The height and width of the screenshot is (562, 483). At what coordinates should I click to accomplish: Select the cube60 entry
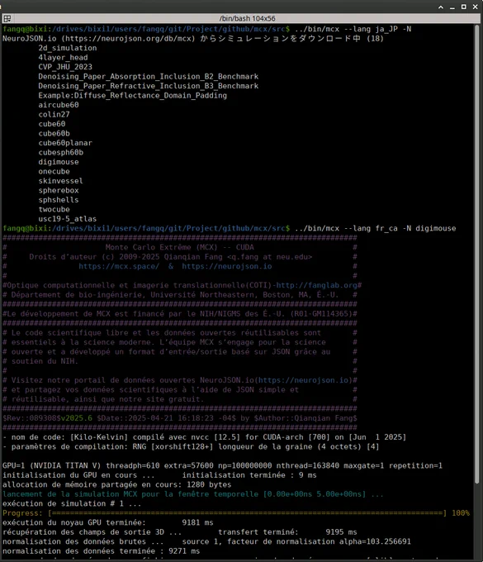52,124
